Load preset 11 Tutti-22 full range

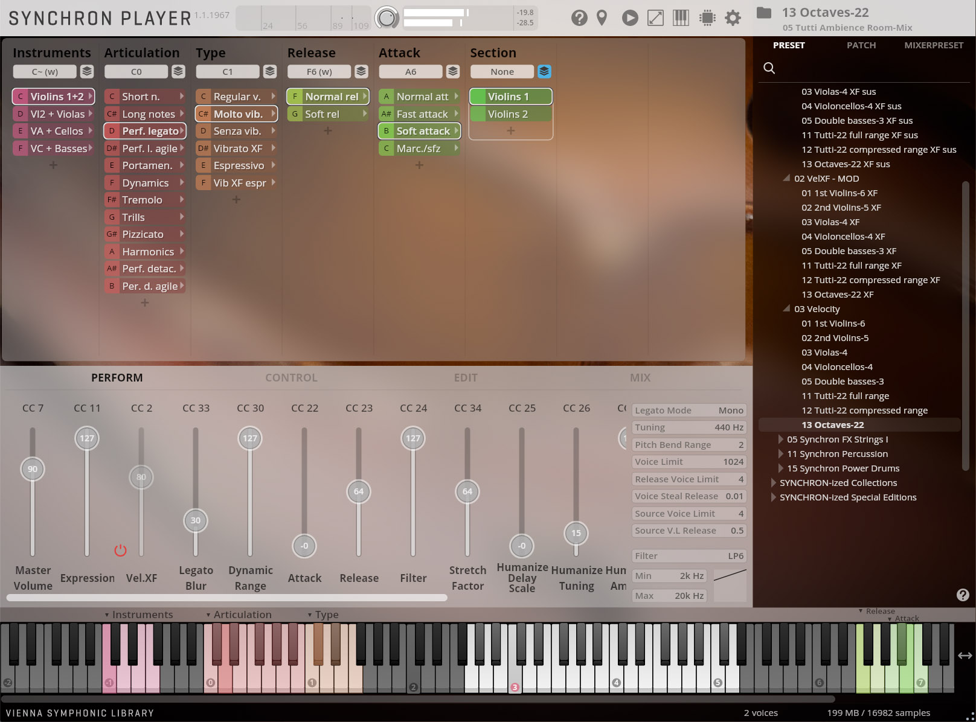846,396
